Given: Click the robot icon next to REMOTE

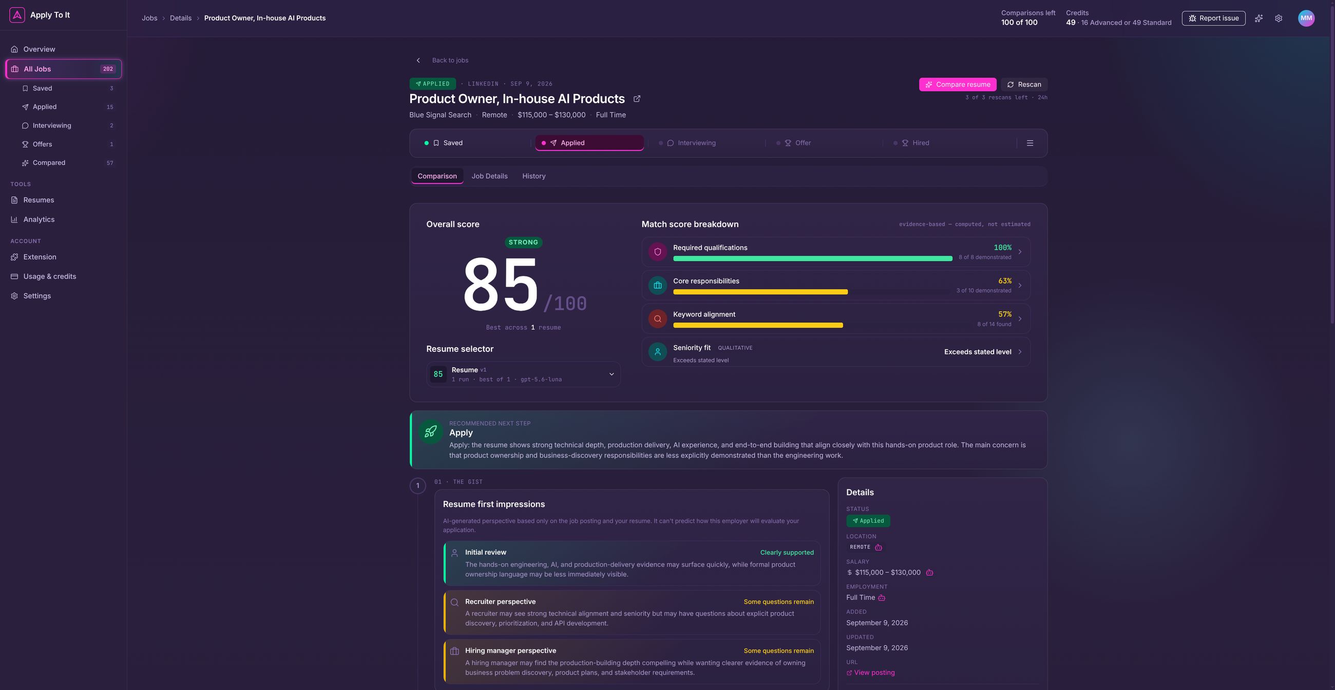Looking at the screenshot, I should 879,547.
